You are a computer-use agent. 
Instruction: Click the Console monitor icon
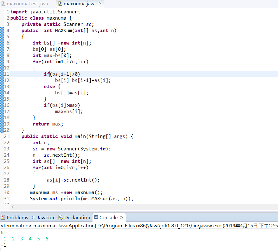click(96, 217)
